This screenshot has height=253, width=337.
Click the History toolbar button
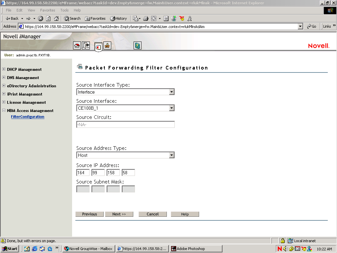click(118, 18)
